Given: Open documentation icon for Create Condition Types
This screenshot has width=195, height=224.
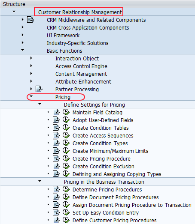Looking at the screenshot, I should [56, 143].
